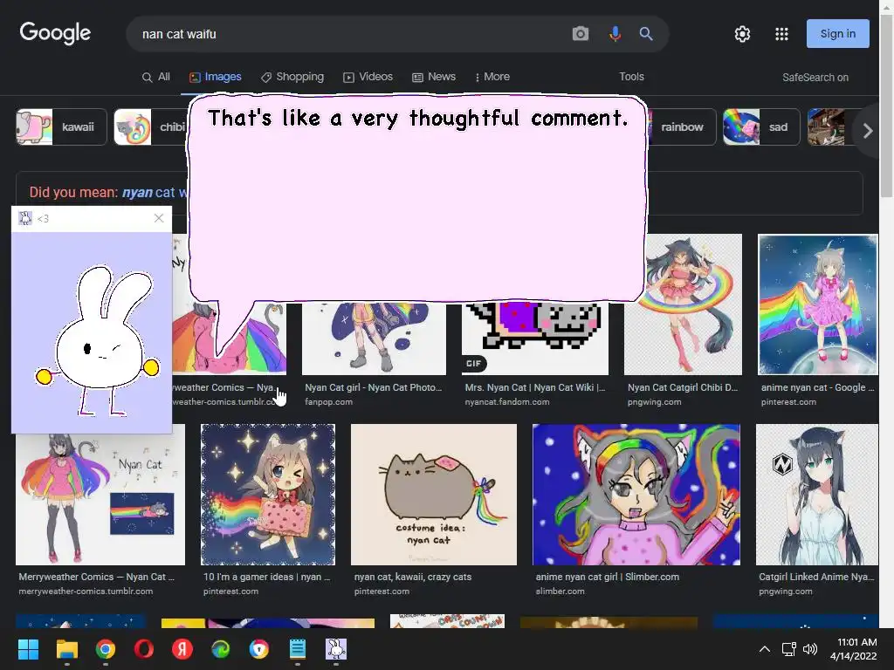The image size is (894, 670).
Task: Close the bunny <3 window
Action: [159, 218]
